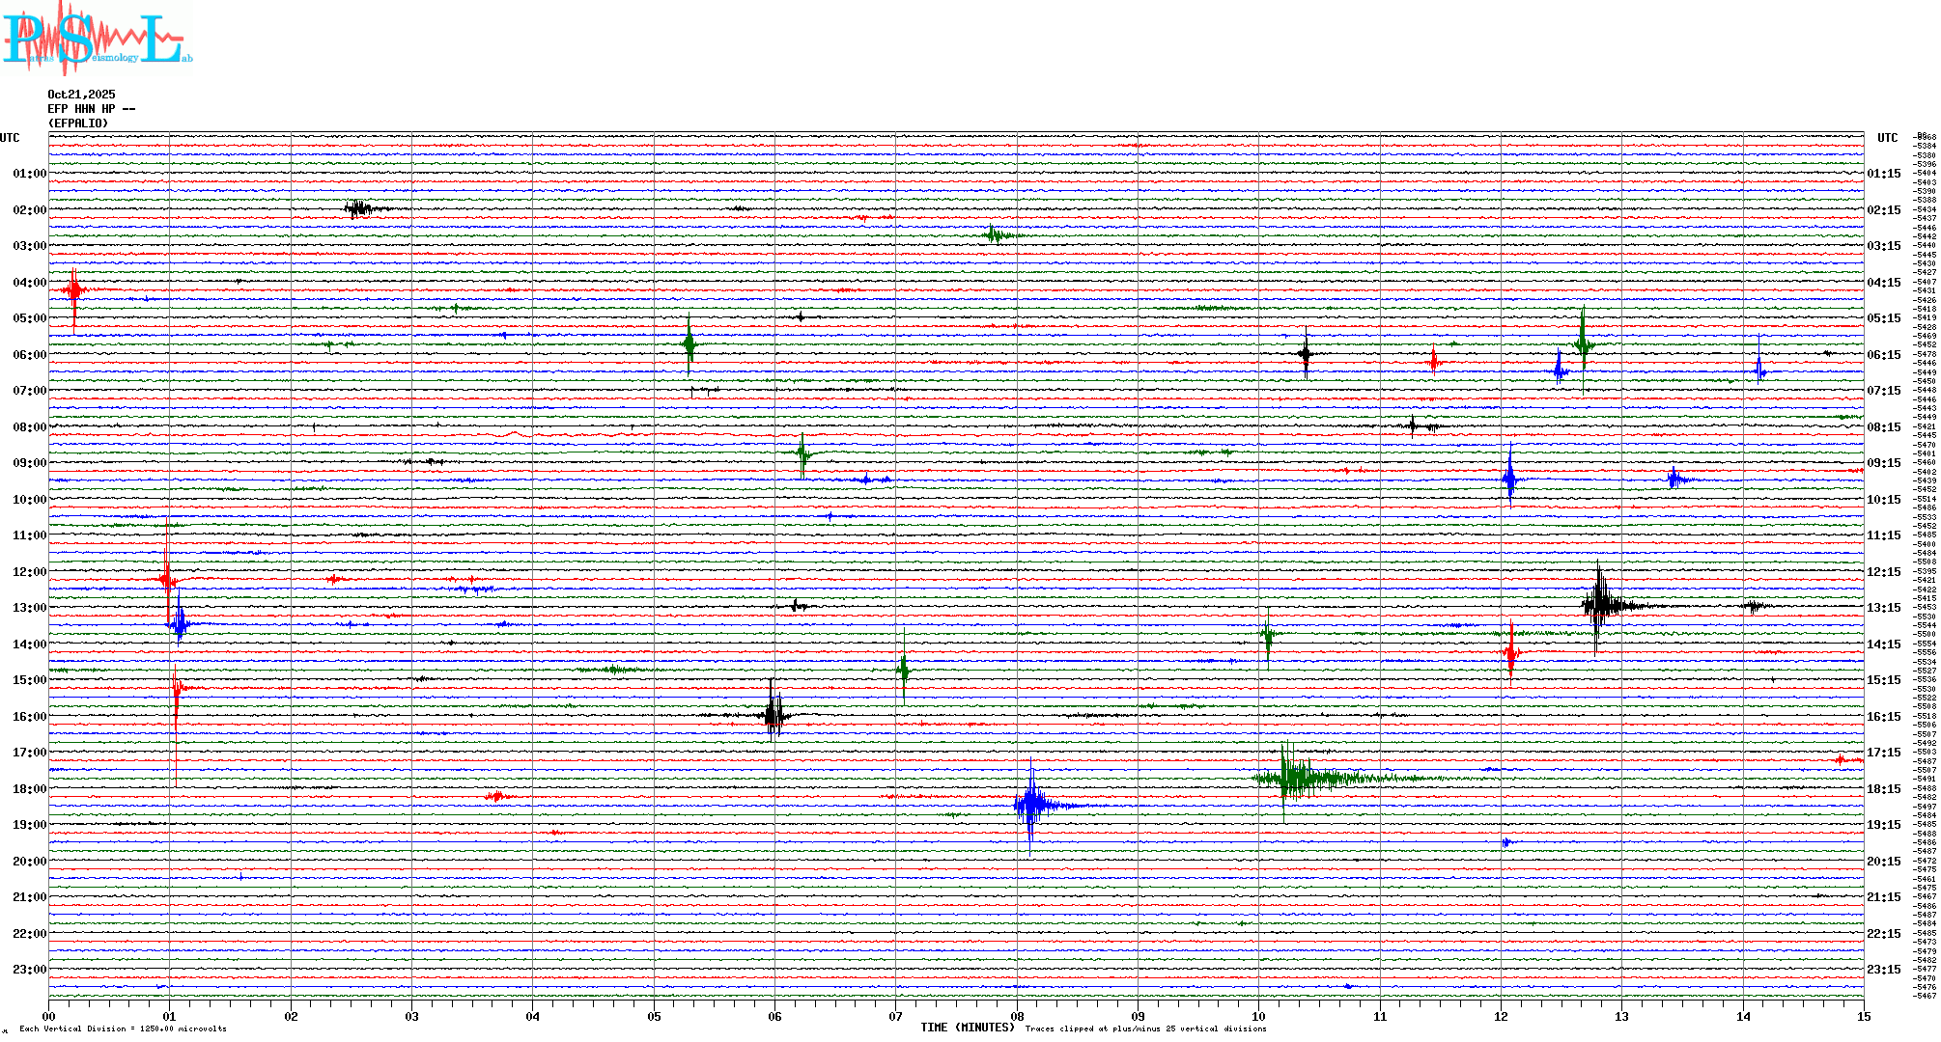This screenshot has height=1042, width=1941.
Task: Select the 23:15 hour label on right
Action: coord(1883,970)
